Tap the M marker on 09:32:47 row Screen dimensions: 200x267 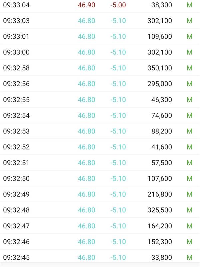pyautogui.click(x=189, y=226)
